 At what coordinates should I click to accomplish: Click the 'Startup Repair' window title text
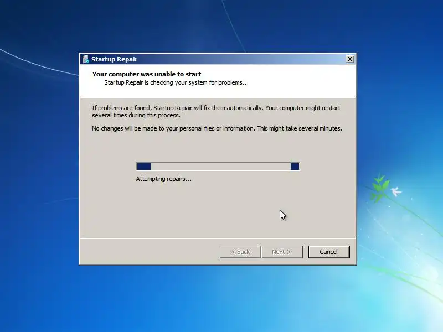[114, 59]
